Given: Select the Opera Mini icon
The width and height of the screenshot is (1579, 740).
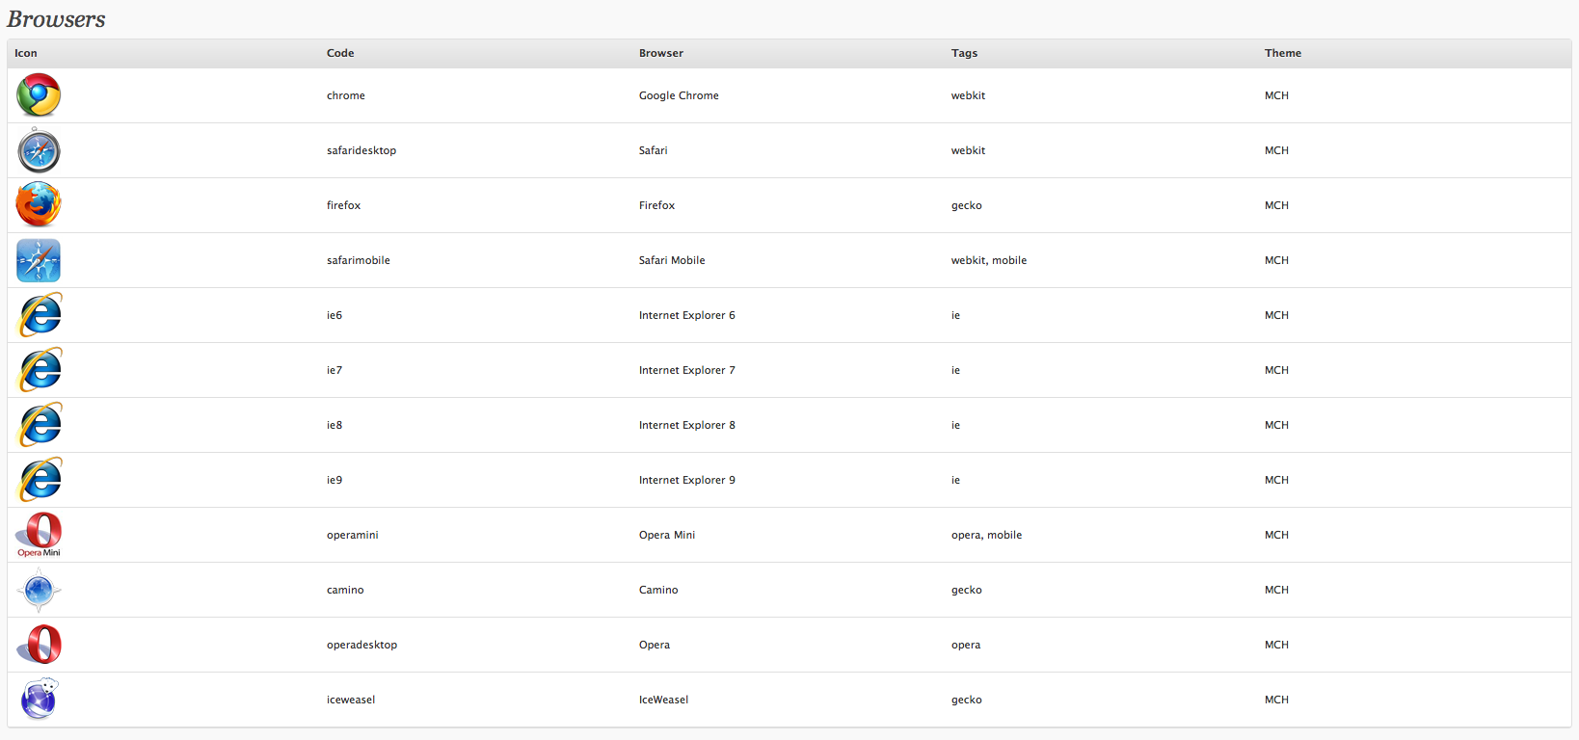Looking at the screenshot, I should point(39,535).
